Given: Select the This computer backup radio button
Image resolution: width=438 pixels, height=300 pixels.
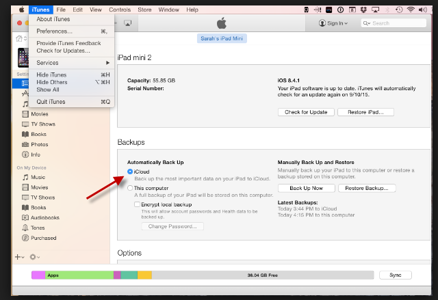Looking at the screenshot, I should click(x=130, y=188).
